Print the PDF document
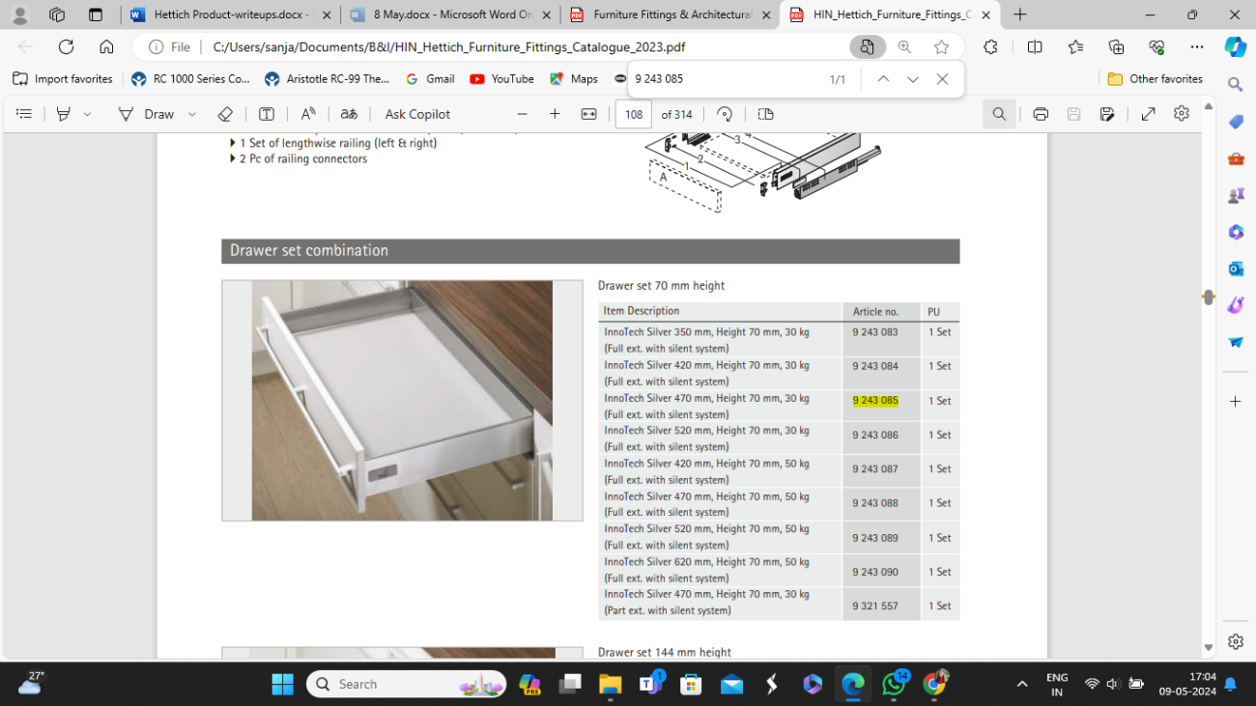Image resolution: width=1256 pixels, height=706 pixels. [1041, 114]
